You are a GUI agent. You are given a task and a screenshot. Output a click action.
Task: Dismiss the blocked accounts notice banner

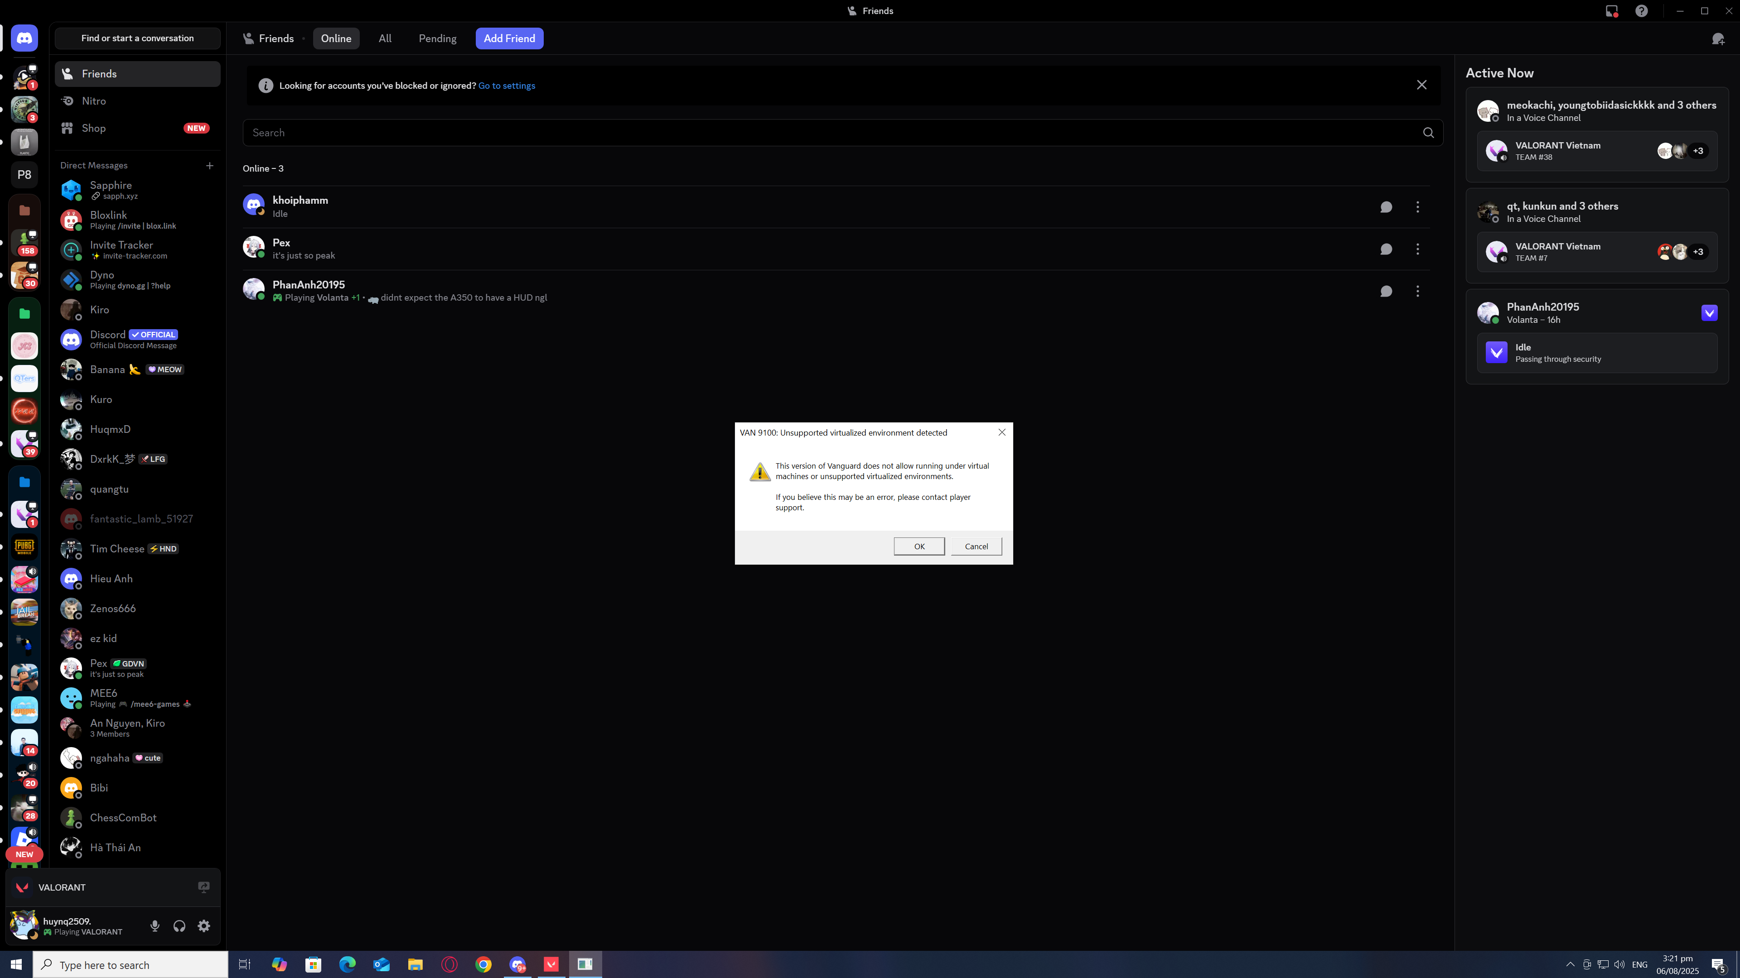[1422, 85]
